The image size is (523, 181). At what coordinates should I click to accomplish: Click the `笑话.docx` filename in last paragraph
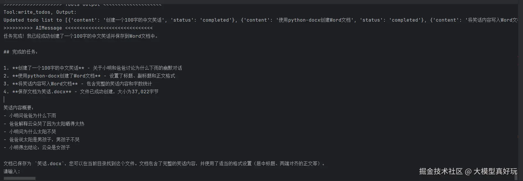point(49,164)
